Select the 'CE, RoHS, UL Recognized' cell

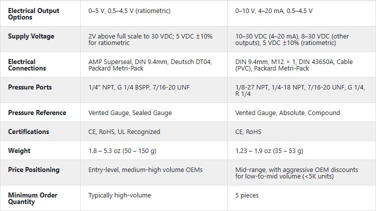click(x=124, y=131)
